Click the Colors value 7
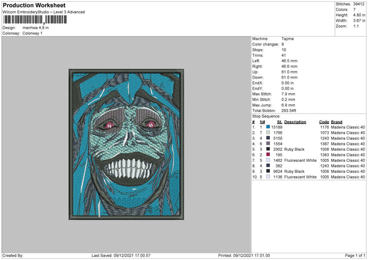The width and height of the screenshot is (368, 260). pos(355,10)
